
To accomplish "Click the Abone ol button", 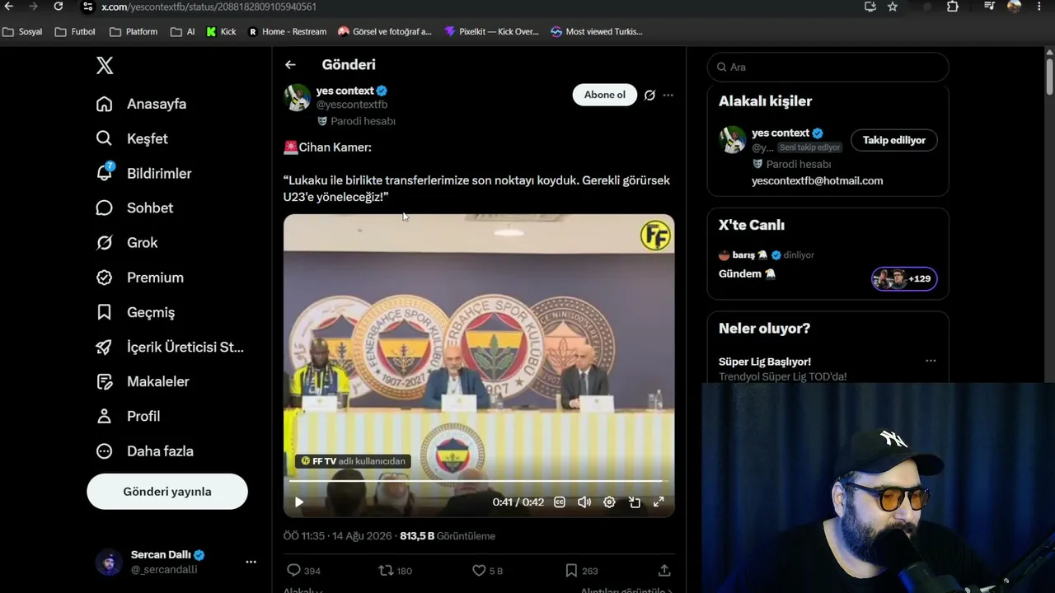I will click(605, 95).
